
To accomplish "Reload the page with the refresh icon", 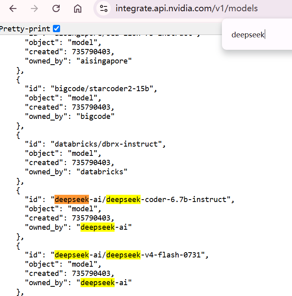I will tap(56, 9).
